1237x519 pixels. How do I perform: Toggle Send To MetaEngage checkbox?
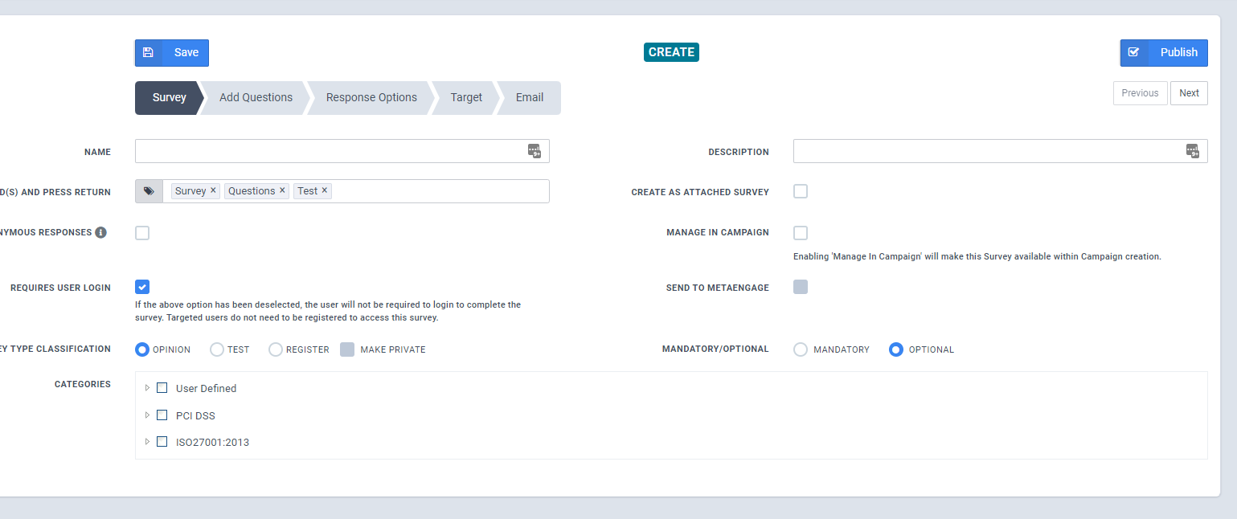coord(801,287)
